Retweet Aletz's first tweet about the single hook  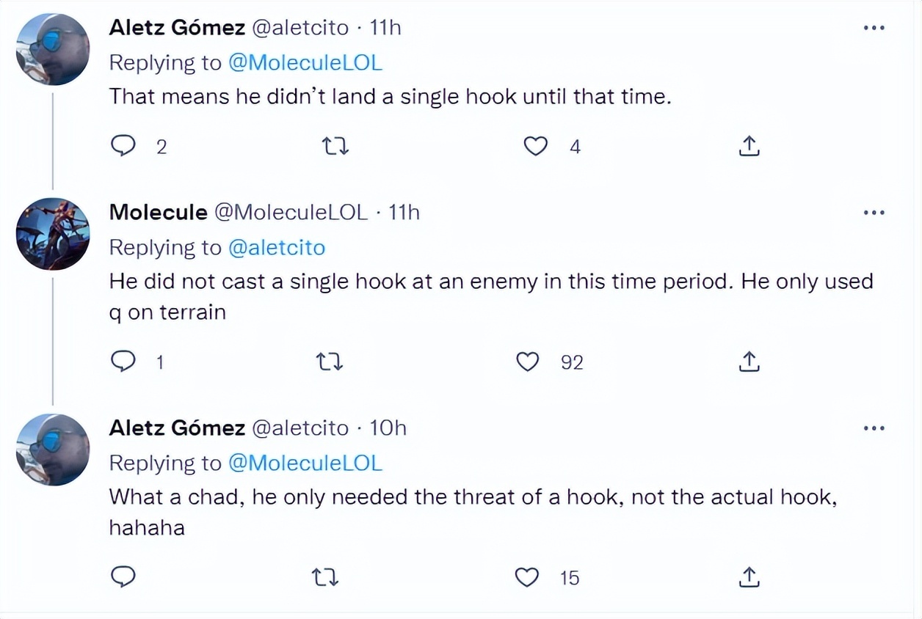pyautogui.click(x=336, y=147)
